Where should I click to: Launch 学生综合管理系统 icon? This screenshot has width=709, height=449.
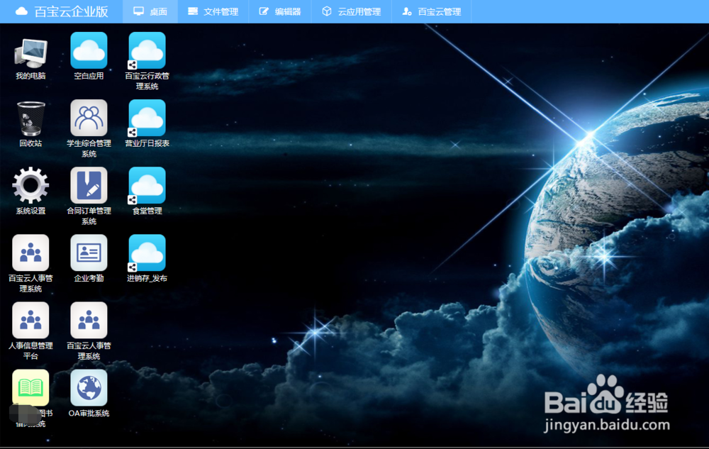coord(89,118)
